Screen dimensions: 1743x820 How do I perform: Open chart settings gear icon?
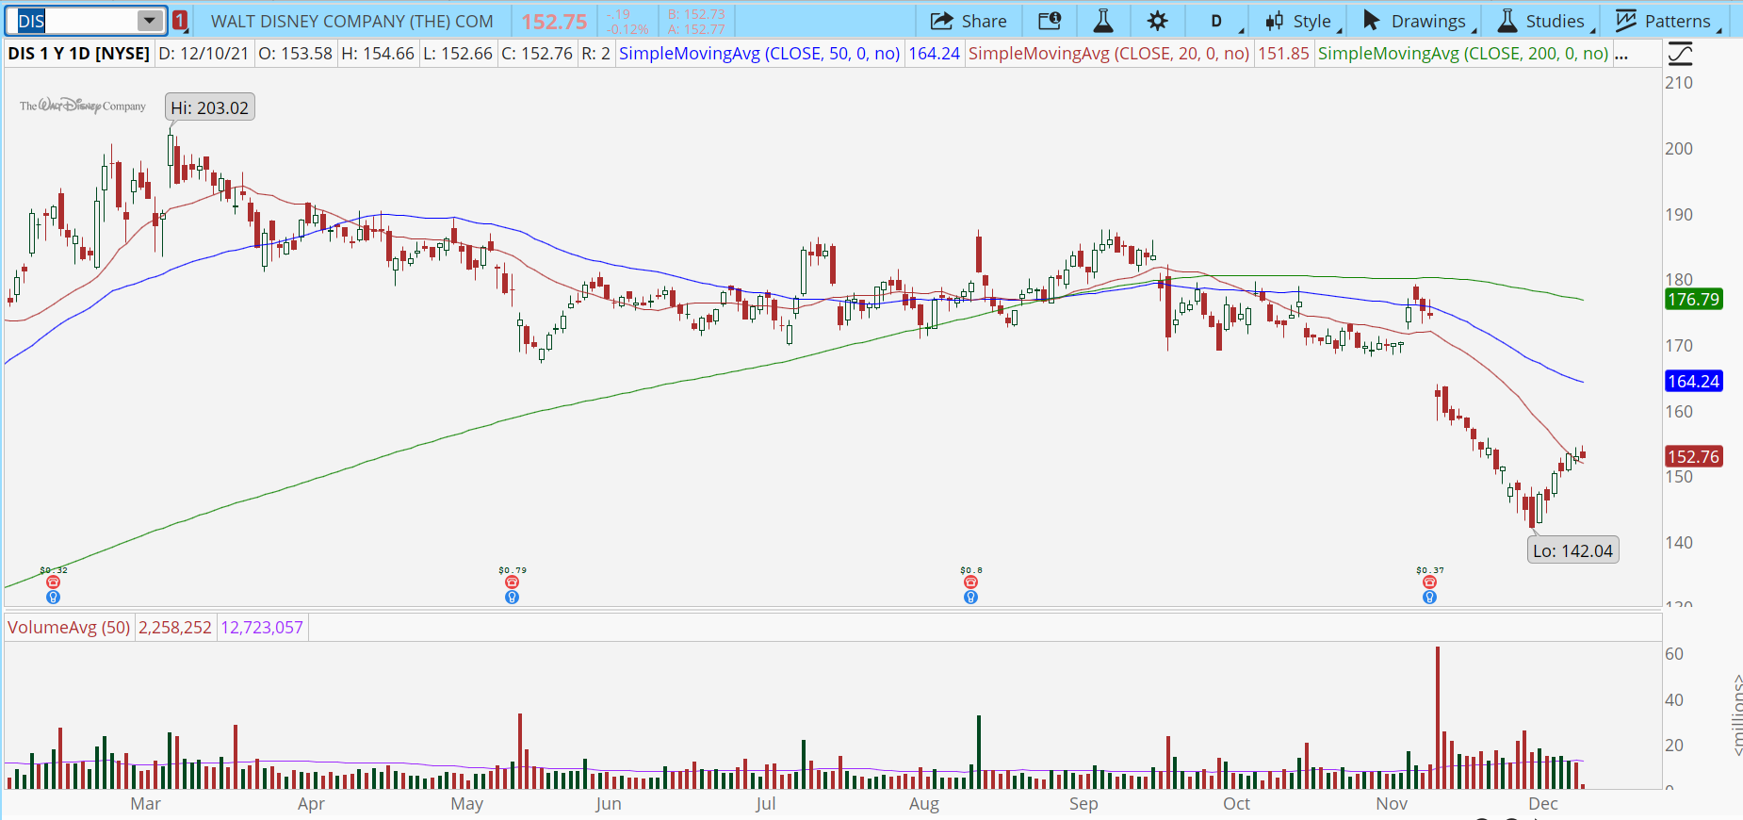pyautogui.click(x=1157, y=21)
